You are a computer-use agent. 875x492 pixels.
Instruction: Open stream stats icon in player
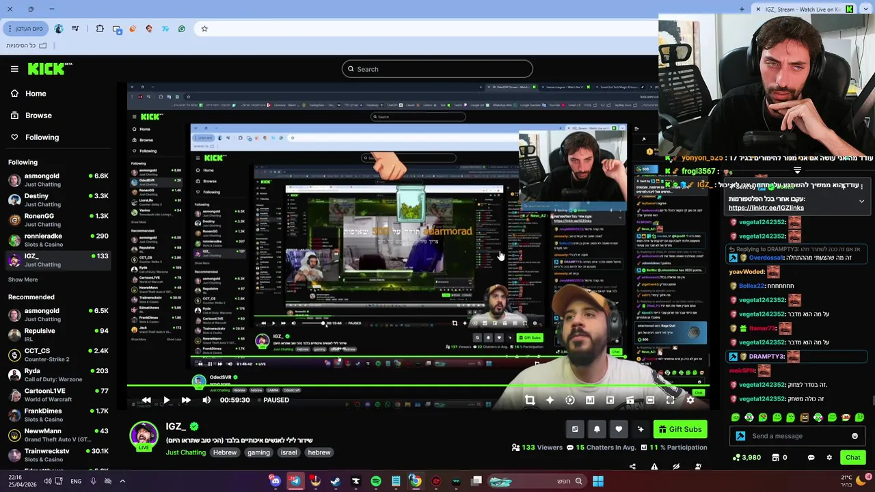(x=590, y=400)
